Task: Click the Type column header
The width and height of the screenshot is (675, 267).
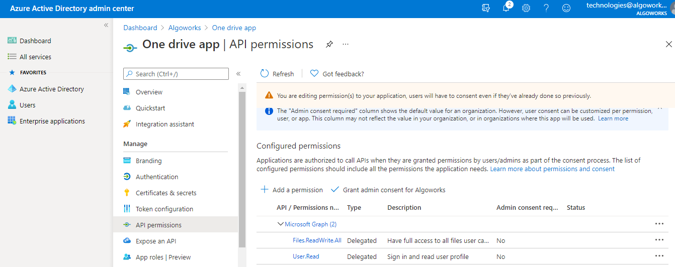Action: click(354, 207)
